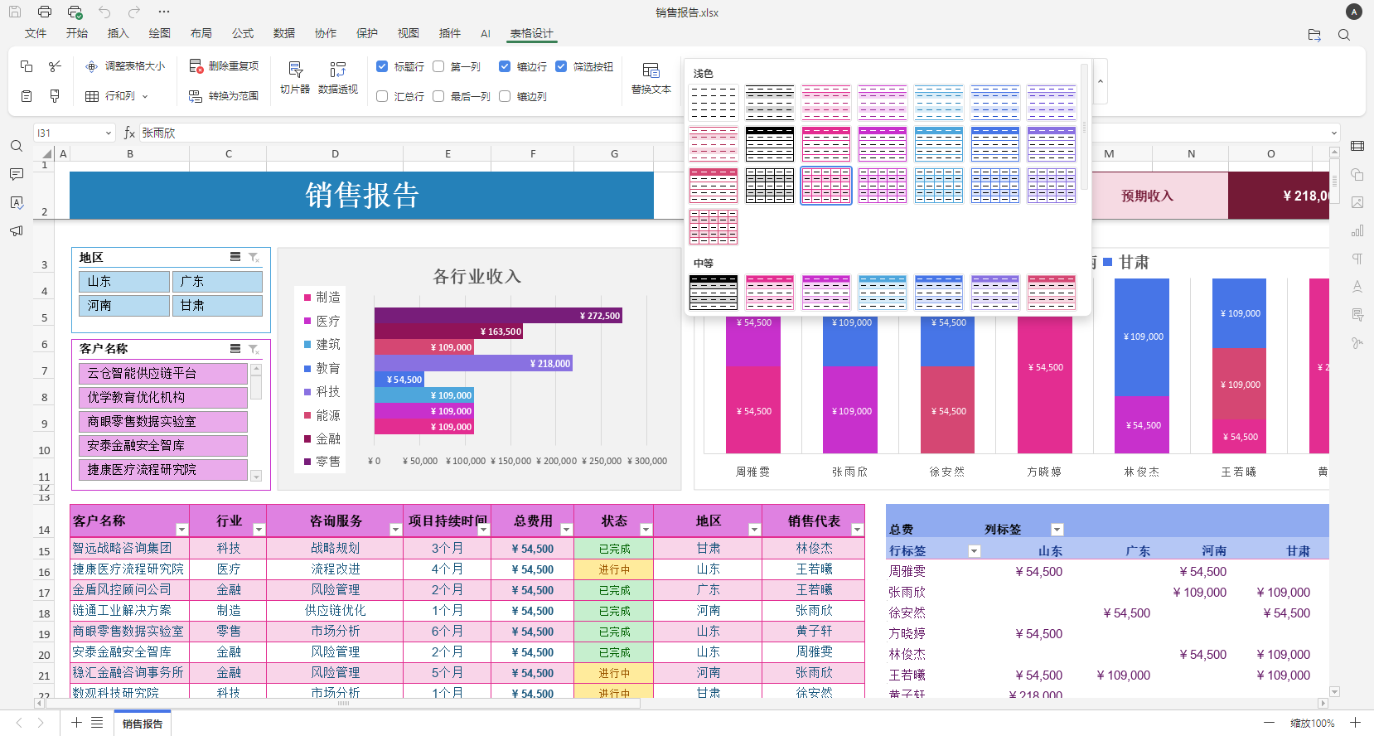1374x736 pixels.
Task: Open the 状态 column filter dropdown
Action: 646,530
